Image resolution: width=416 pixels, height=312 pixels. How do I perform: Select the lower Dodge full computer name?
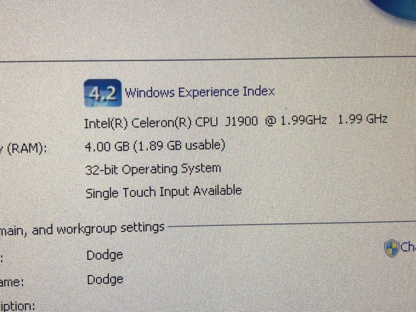tap(105, 279)
